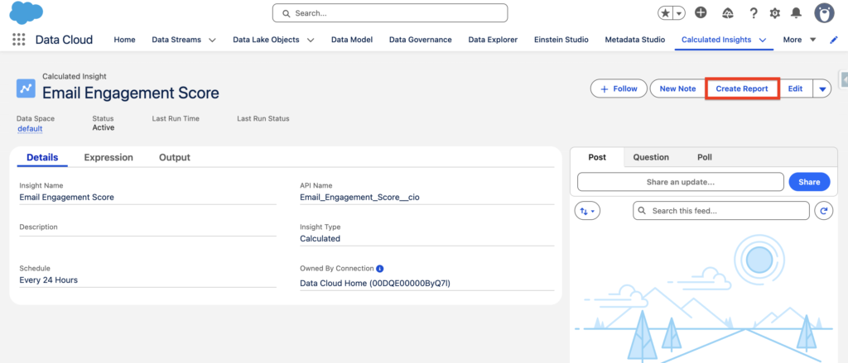Image resolution: width=848 pixels, height=363 pixels.
Task: Expand more actions arrow beside Edit
Action: coord(821,88)
